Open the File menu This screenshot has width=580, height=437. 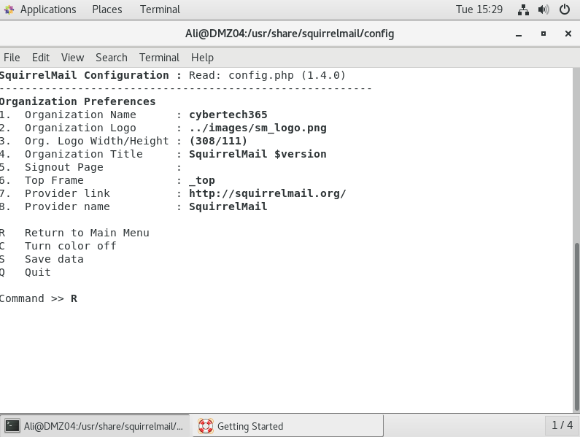coord(12,58)
